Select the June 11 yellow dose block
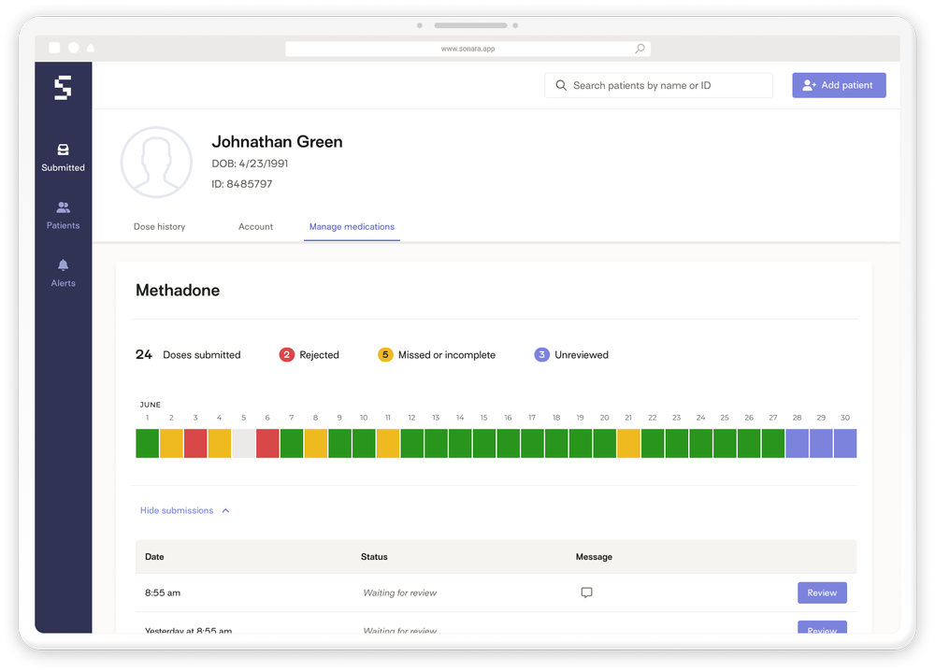The height and width of the screenshot is (671, 935). point(388,443)
